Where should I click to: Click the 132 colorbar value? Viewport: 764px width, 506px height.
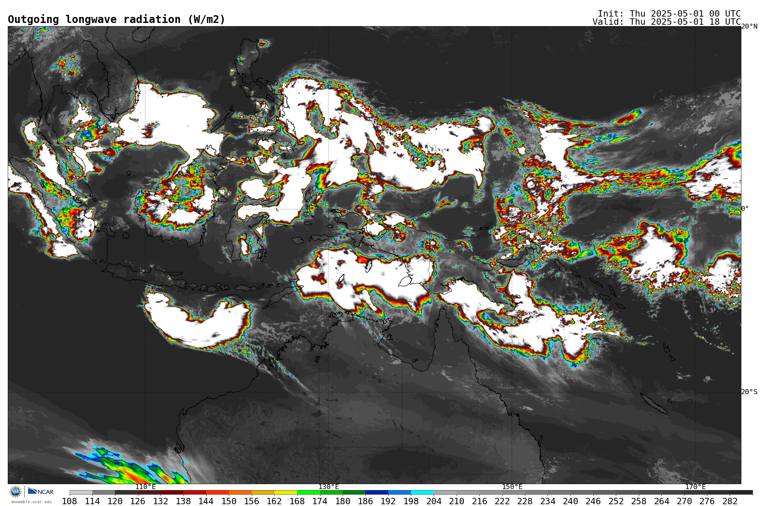coord(161,501)
